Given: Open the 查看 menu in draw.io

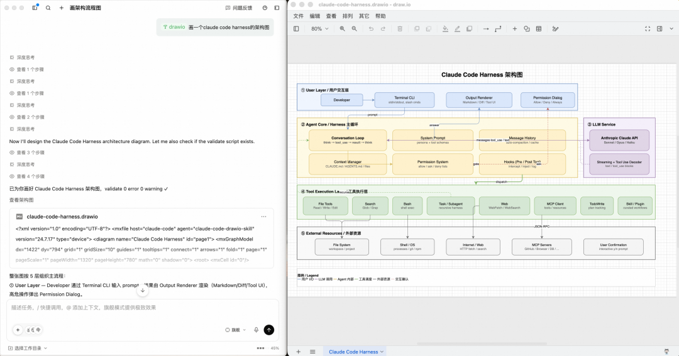Looking at the screenshot, I should point(331,16).
